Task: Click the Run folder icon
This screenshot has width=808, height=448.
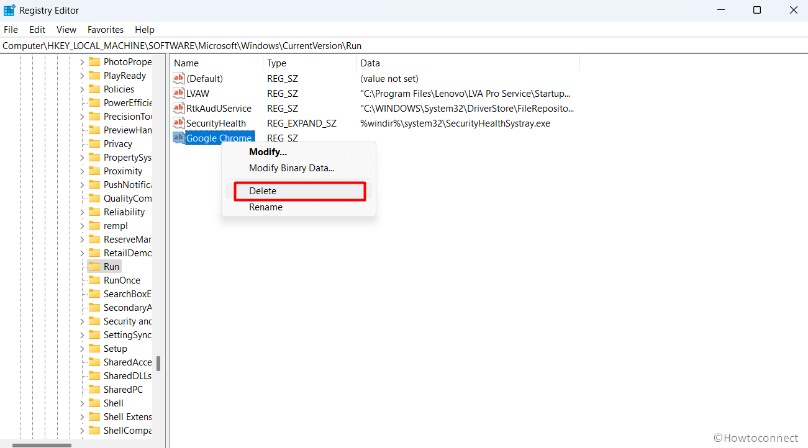Action: coord(94,266)
